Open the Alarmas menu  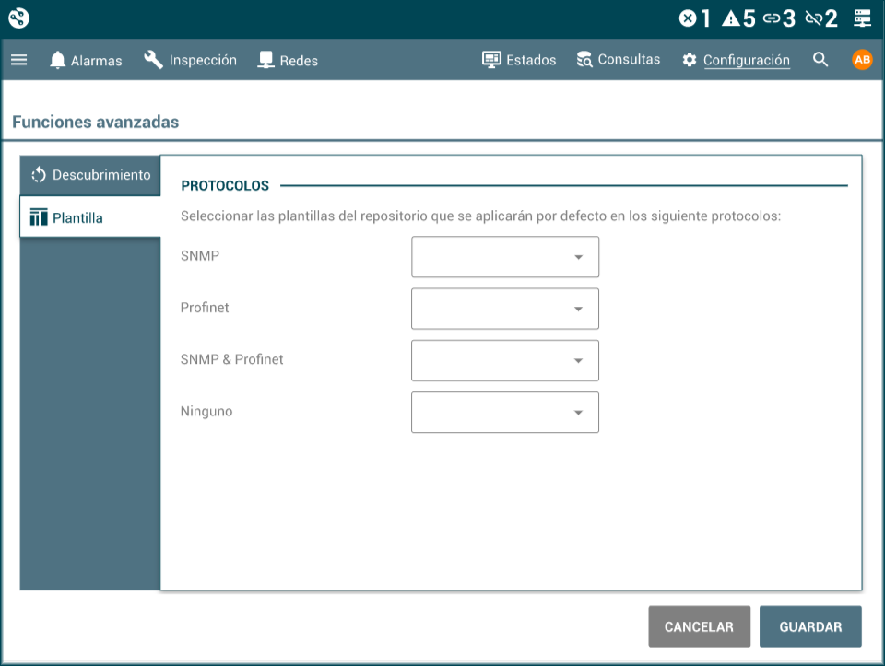(86, 60)
